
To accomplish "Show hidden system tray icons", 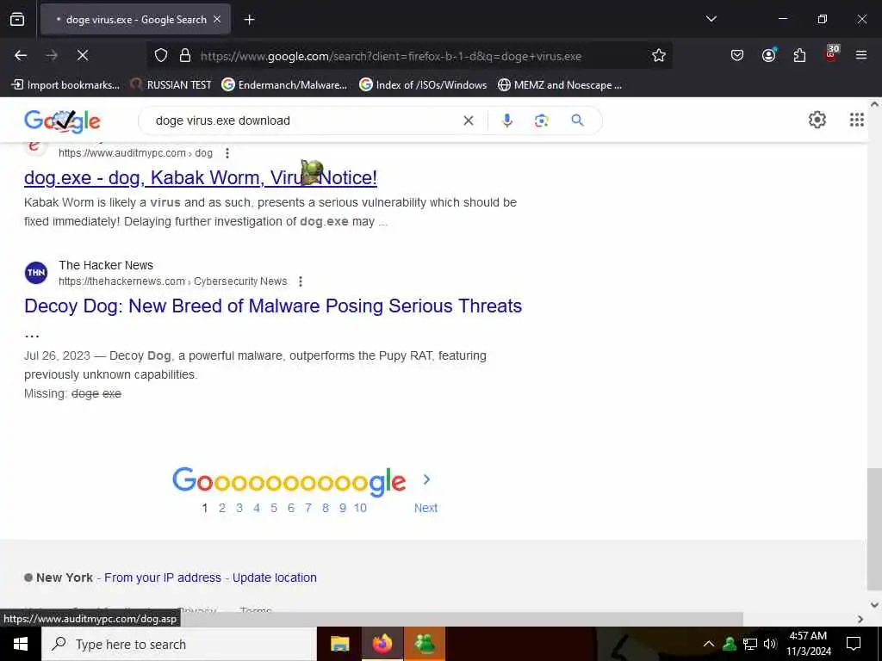I will [709, 644].
